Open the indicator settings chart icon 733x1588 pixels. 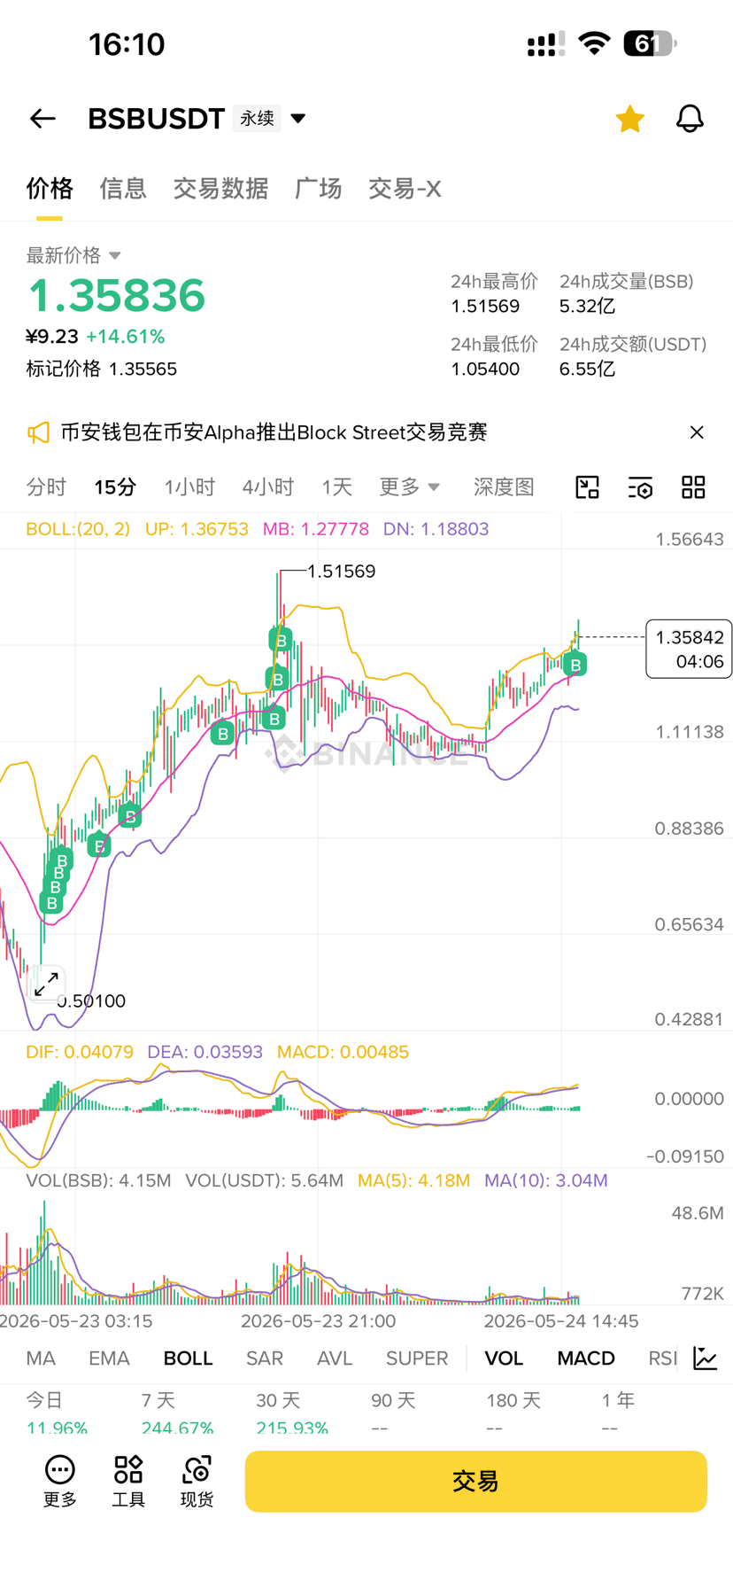click(706, 1358)
